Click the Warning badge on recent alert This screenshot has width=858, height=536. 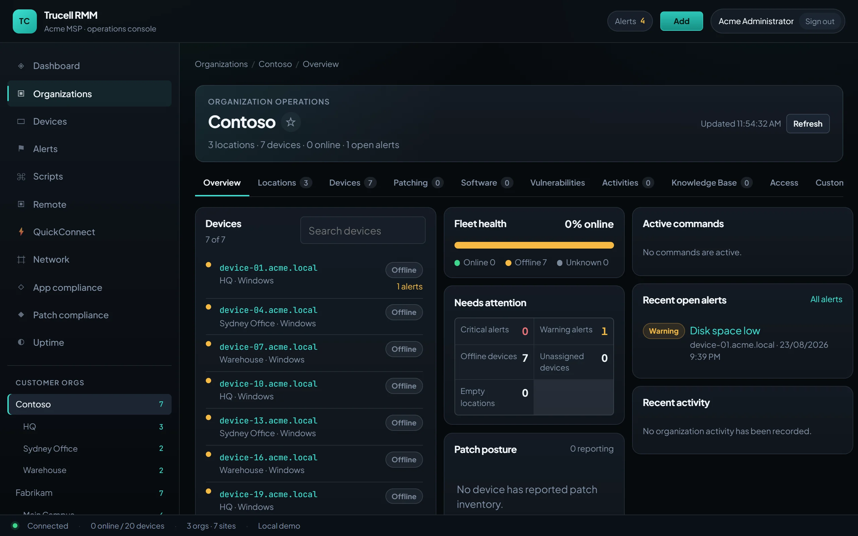(x=663, y=331)
